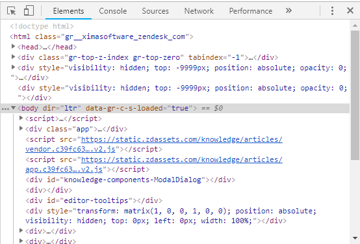The image size is (360, 244).
Task: Select the second visibility hidden div without arrow
Action: (x=183, y=92)
